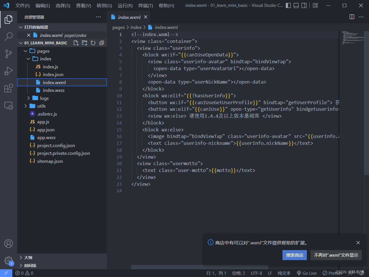Click 'pages' in the breadcrumb path
Viewport: 369px width, 277px height.
point(118,27)
